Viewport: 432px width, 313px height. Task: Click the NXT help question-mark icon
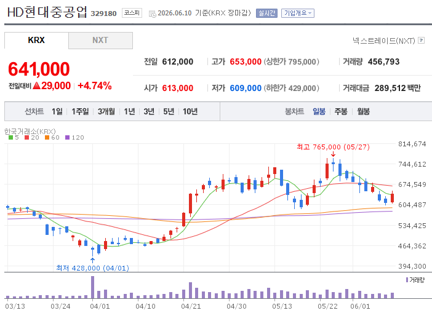(421, 41)
